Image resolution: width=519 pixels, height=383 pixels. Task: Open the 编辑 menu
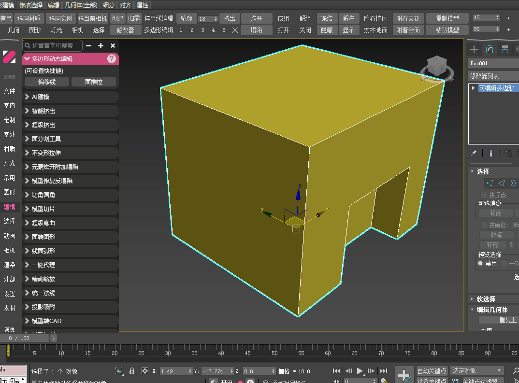tap(54, 5)
